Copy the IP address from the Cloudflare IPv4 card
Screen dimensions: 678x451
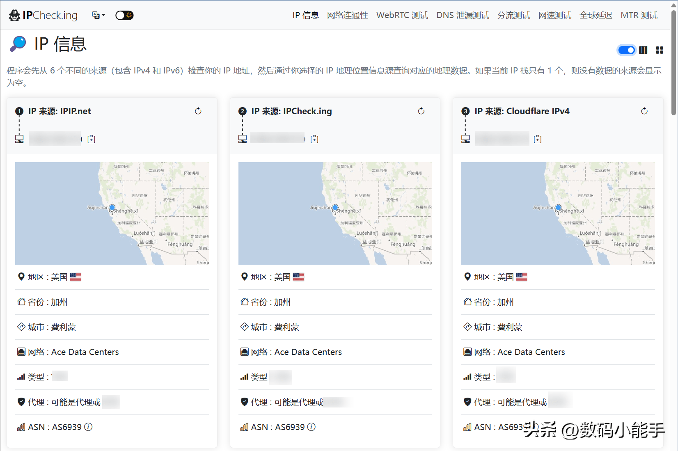click(x=537, y=139)
